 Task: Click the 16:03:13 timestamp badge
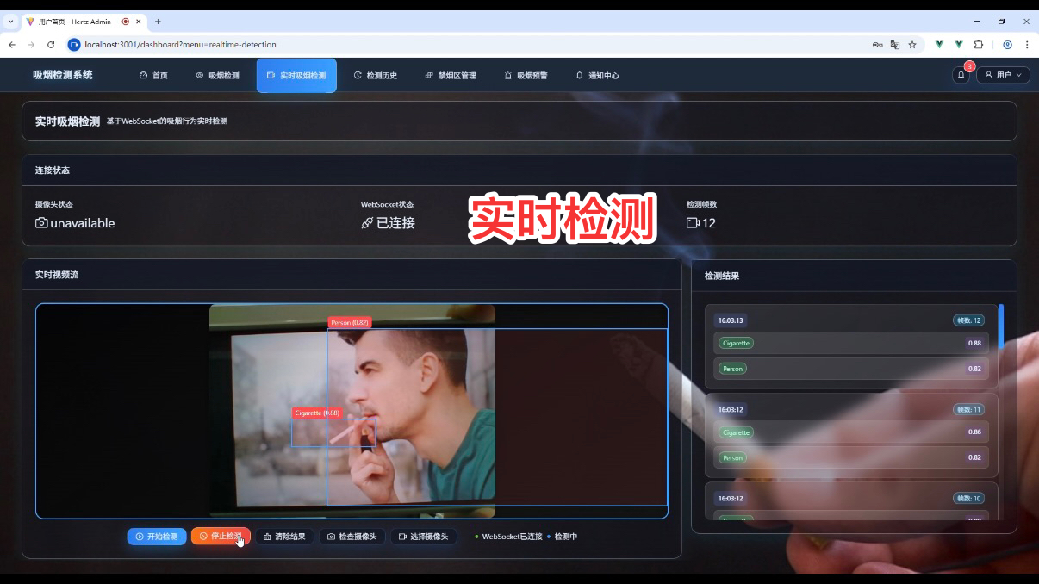point(730,320)
